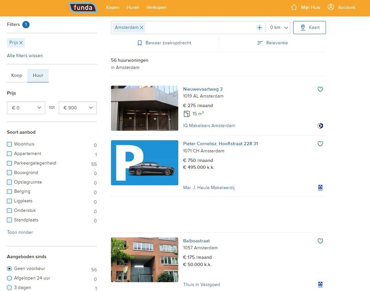Go to the funda logo homepage
The height and width of the screenshot is (291, 370).
[x=83, y=7]
